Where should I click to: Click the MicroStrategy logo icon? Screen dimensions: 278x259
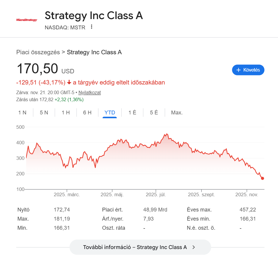(27, 20)
